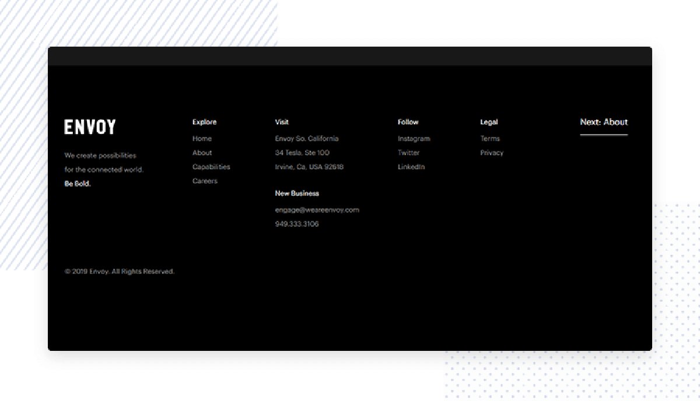Click Irvine, Ca, USA 92618 text
The width and height of the screenshot is (700, 401).
click(309, 167)
